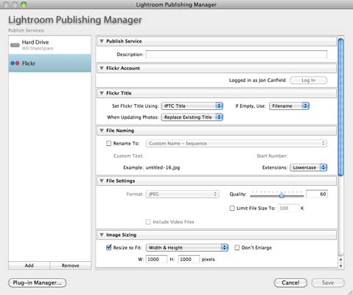Open the Plug-in Manager
The width and height of the screenshot is (353, 295).
(x=38, y=282)
